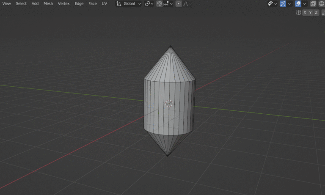
Task: Open the Global transform orientation dropdown
Action: (x=129, y=4)
